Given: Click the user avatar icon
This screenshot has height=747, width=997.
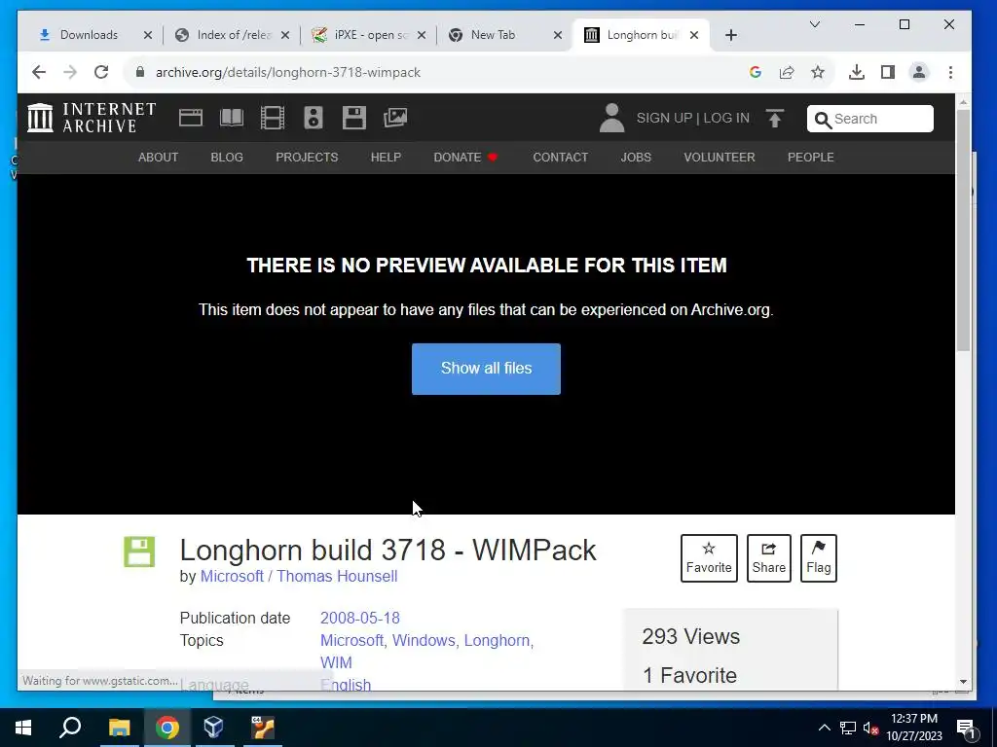Looking at the screenshot, I should pyautogui.click(x=611, y=118).
